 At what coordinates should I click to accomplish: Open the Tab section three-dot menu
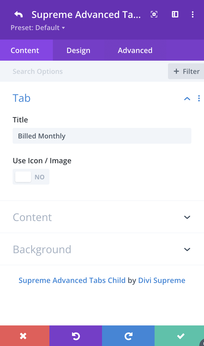point(199,98)
